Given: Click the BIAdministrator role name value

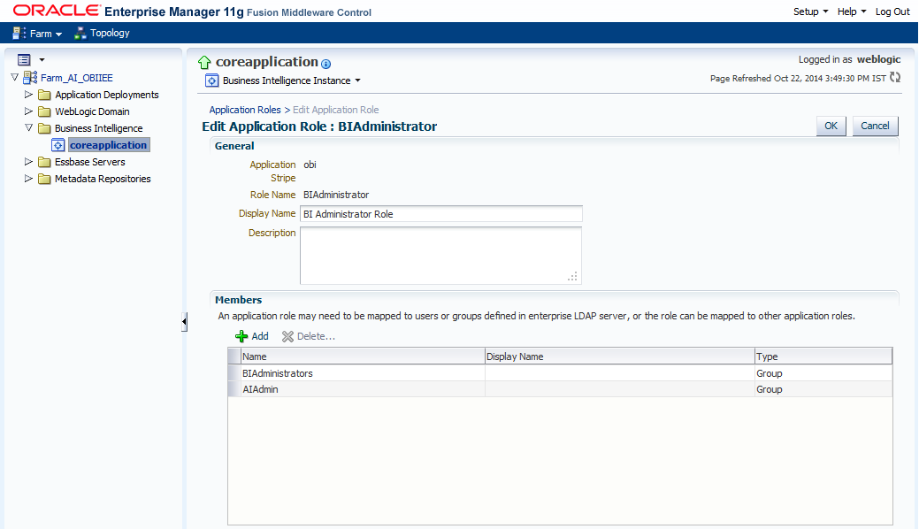Looking at the screenshot, I should [336, 195].
